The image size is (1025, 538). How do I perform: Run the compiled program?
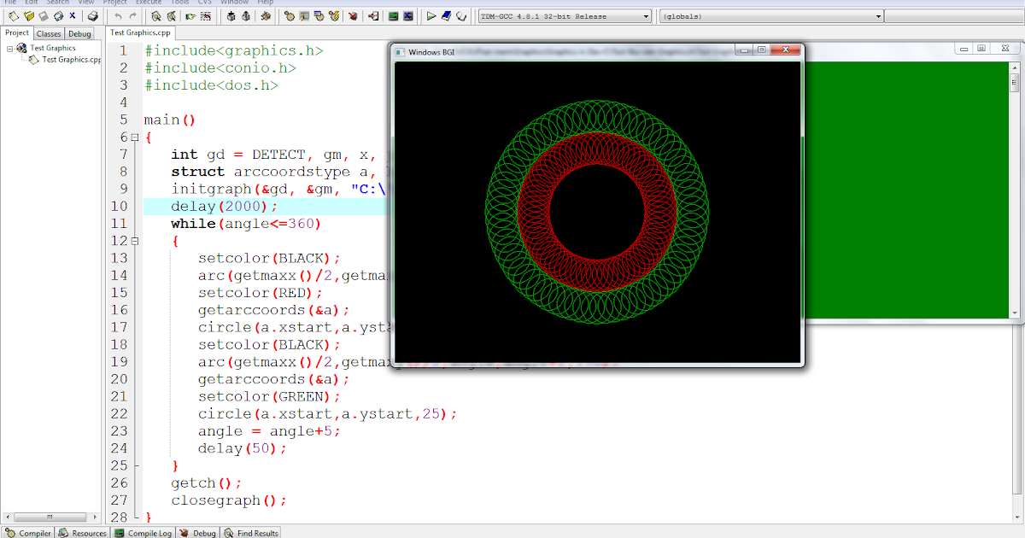coord(303,15)
